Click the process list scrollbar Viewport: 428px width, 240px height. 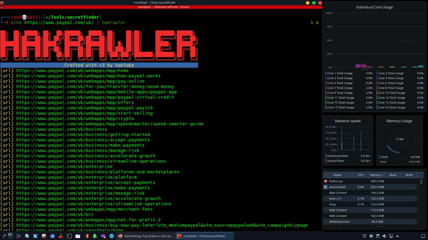point(421,182)
